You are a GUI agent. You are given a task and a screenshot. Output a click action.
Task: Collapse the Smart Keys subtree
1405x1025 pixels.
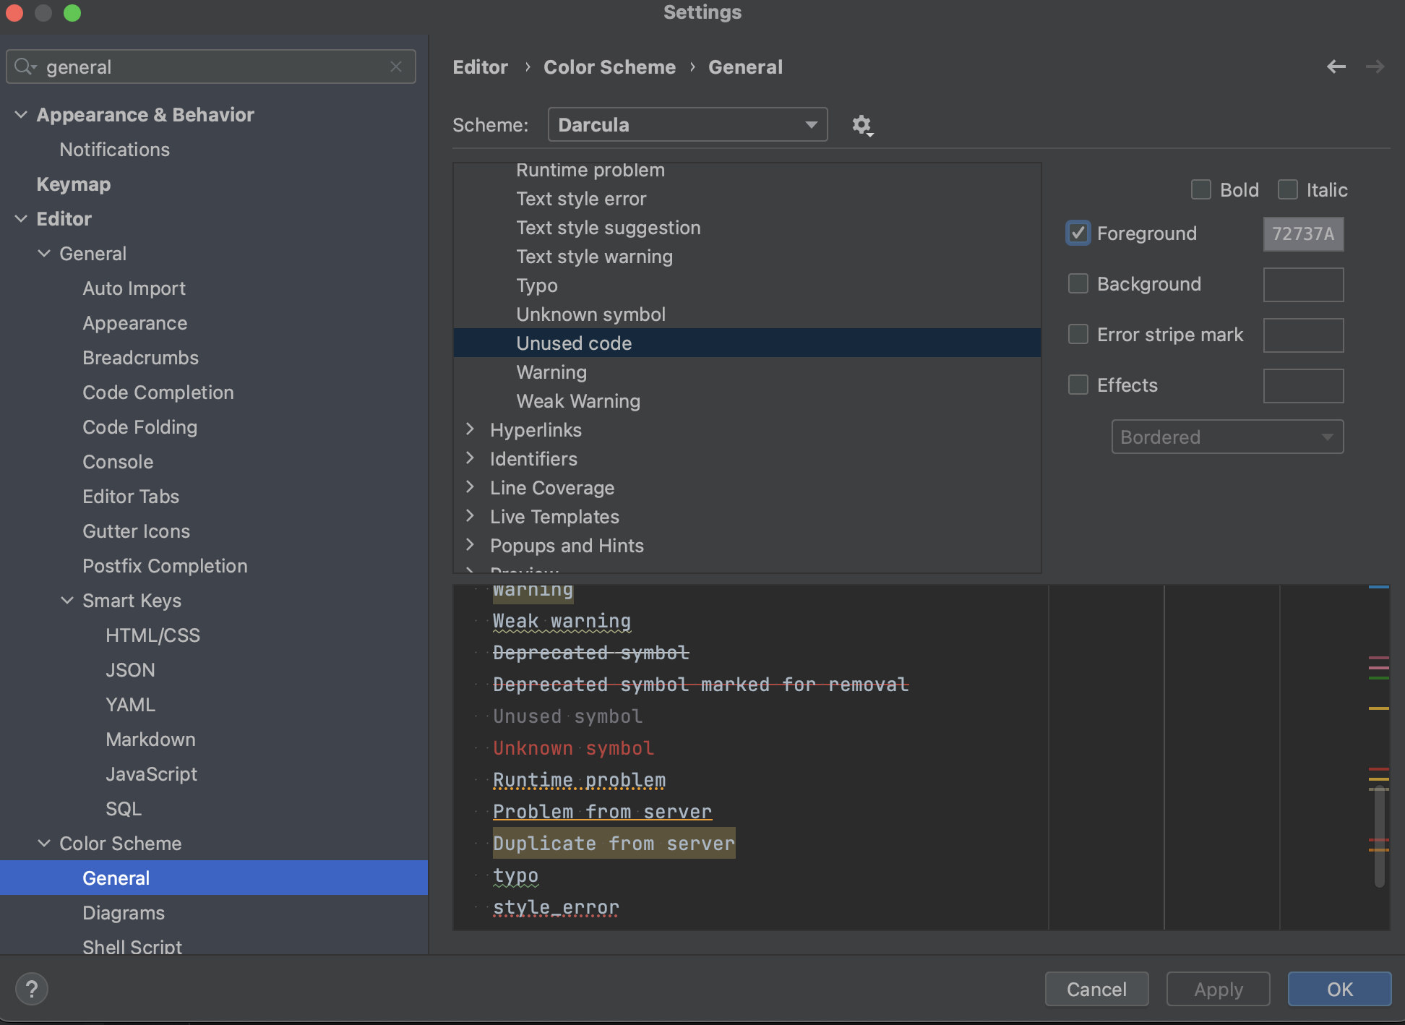click(x=67, y=600)
